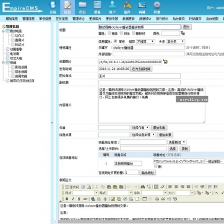Open the 非头条 headline dropdown
Image resolution: width=224 pixels, height=224 pixels.
click(x=176, y=41)
